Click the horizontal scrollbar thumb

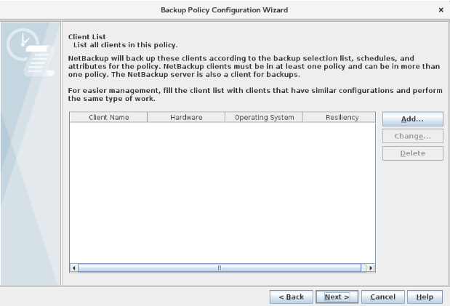pyautogui.click(x=220, y=267)
